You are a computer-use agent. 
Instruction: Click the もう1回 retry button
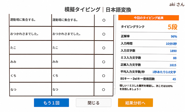click(52, 103)
